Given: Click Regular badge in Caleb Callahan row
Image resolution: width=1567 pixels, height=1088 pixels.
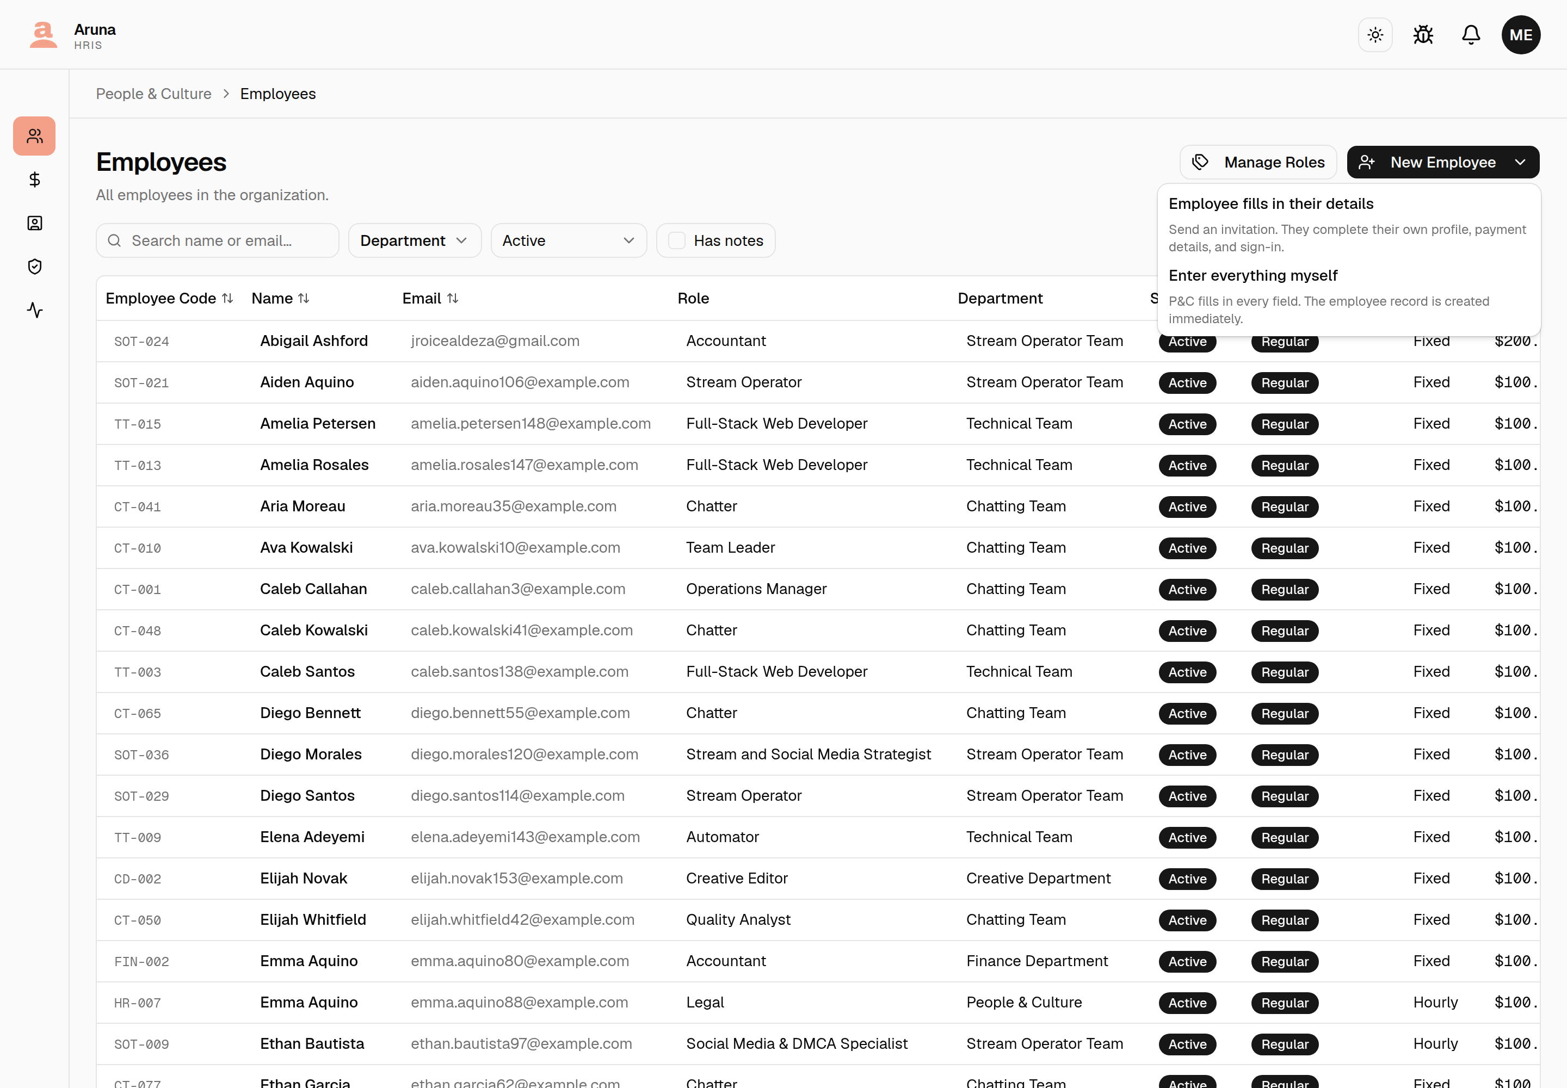Looking at the screenshot, I should click(x=1285, y=590).
